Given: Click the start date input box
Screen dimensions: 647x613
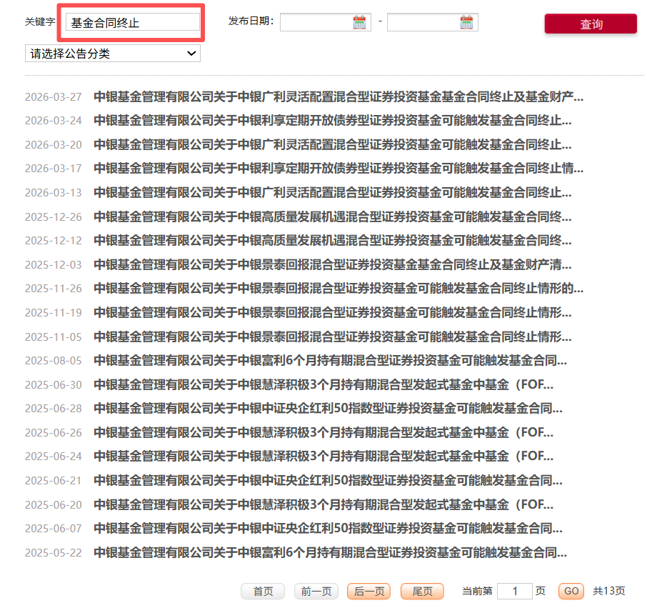Looking at the screenshot, I should [321, 21].
